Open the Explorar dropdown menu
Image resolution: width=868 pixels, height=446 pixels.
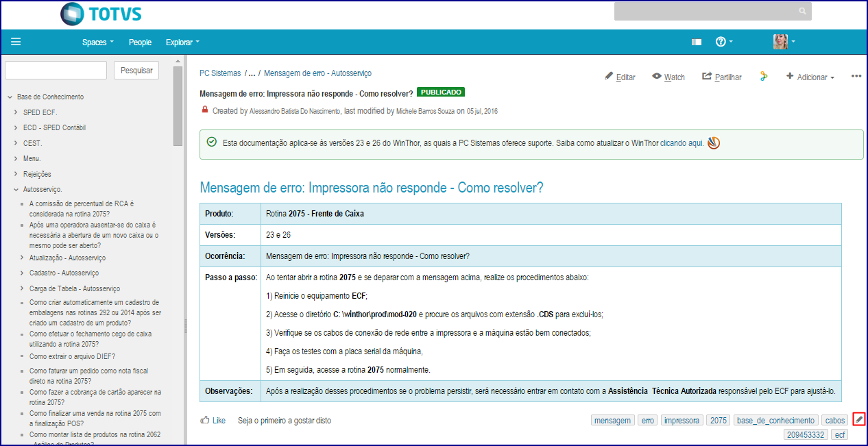click(x=182, y=42)
